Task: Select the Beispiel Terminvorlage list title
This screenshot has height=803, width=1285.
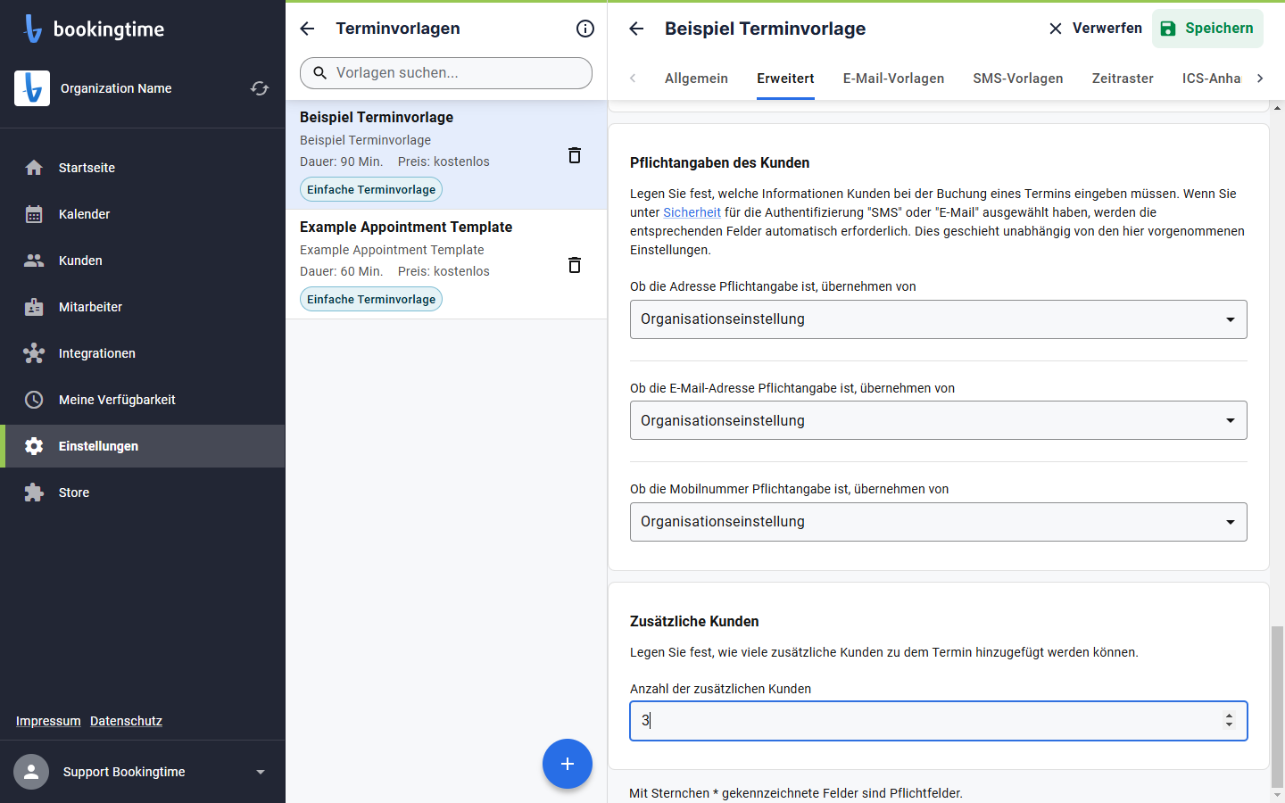Action: coord(377,117)
